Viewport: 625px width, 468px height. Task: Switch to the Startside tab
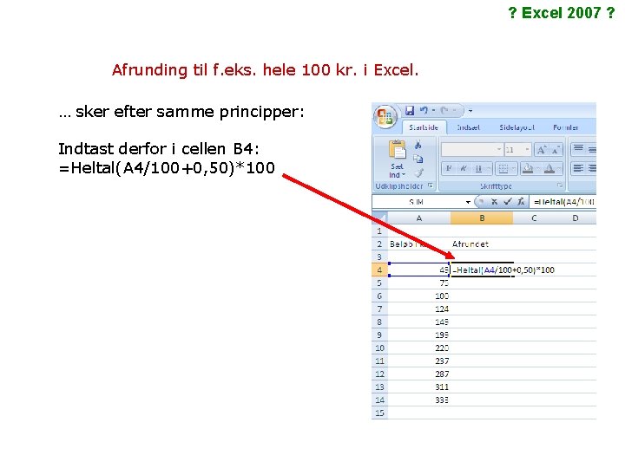click(x=424, y=127)
